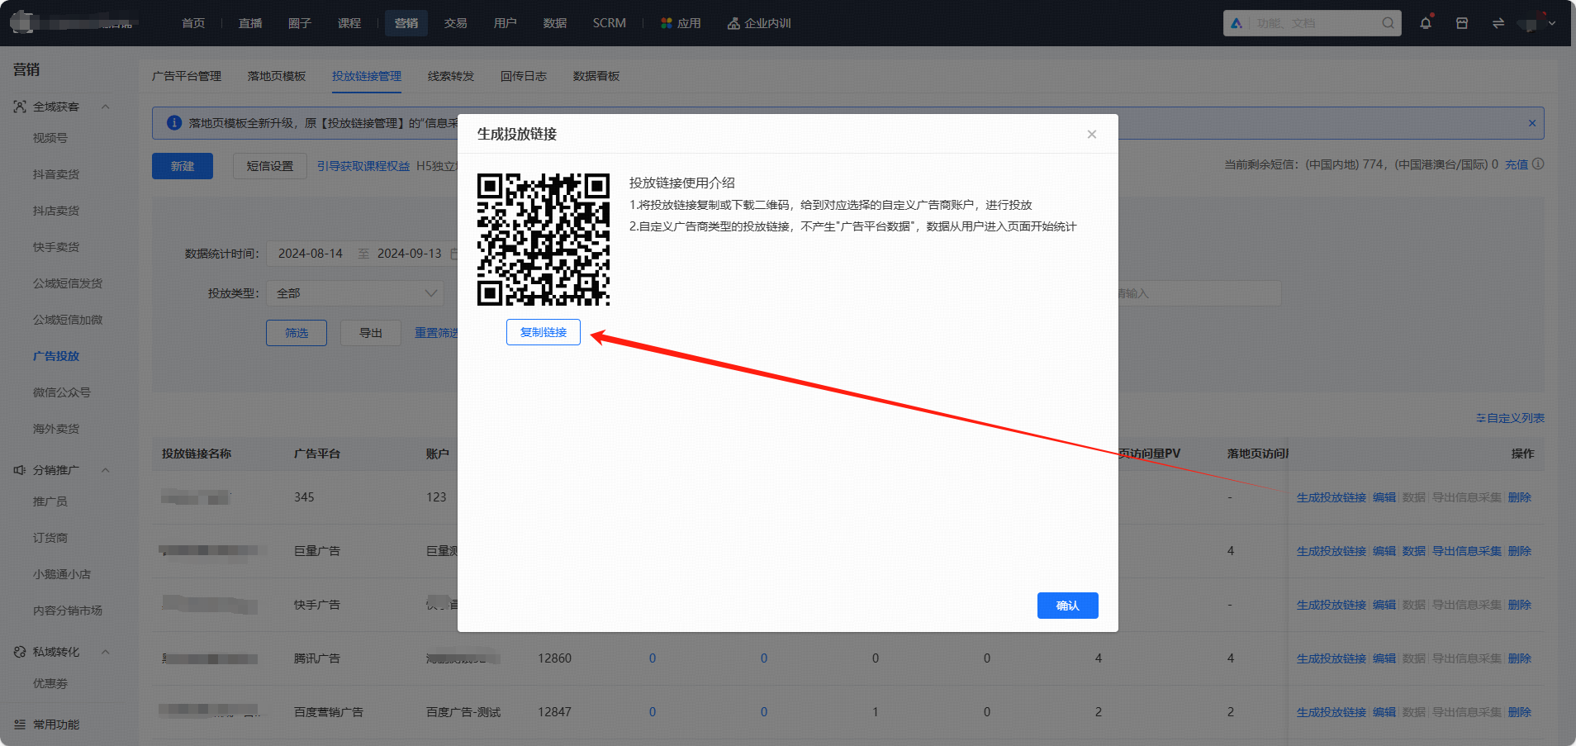Open 公域短信加微 in the sidebar
1576x746 pixels.
tap(68, 320)
